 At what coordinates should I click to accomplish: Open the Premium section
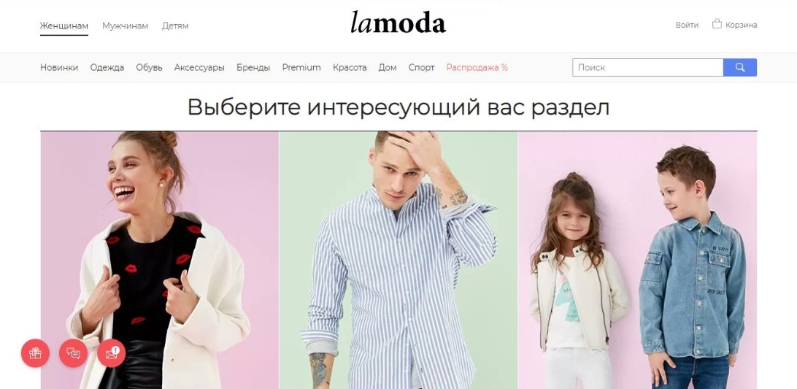(x=301, y=68)
